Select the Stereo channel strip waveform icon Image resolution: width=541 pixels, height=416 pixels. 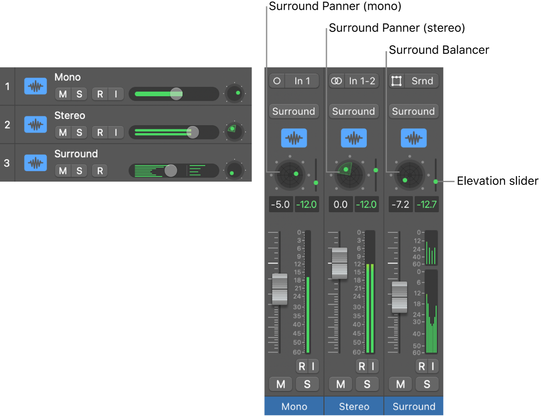(x=354, y=138)
